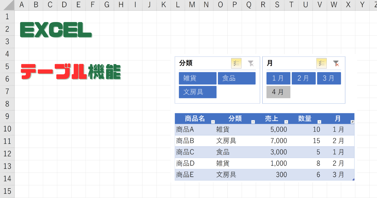Select the 1月 cell in 商品A row

338,129
